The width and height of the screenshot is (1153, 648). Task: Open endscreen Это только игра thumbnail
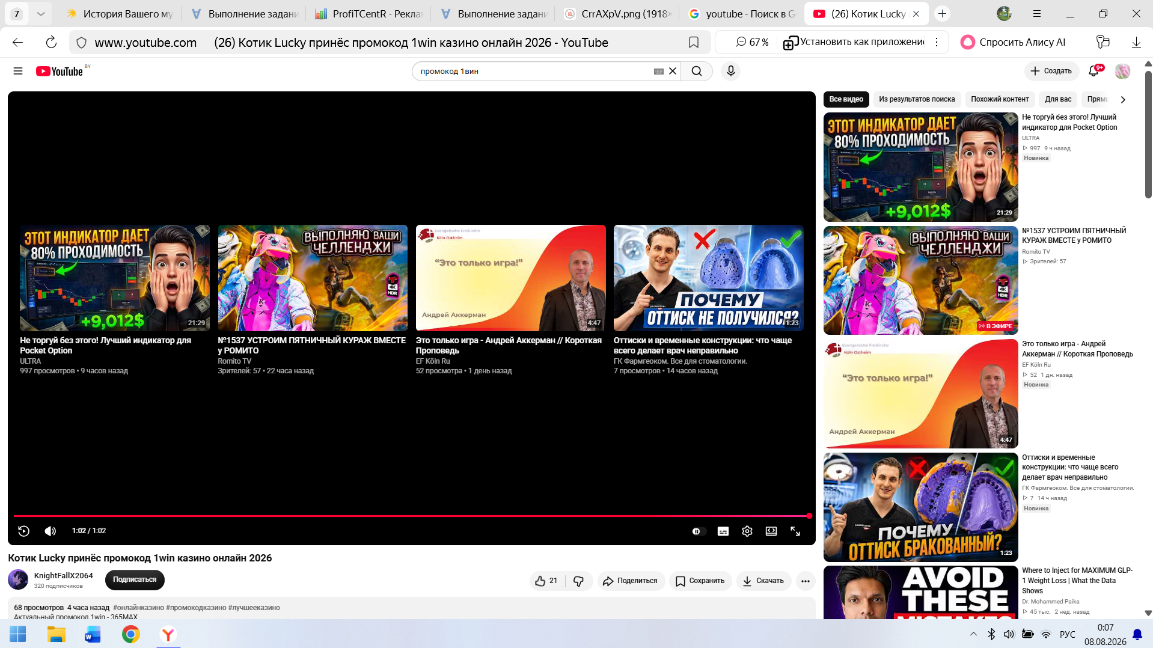511,278
